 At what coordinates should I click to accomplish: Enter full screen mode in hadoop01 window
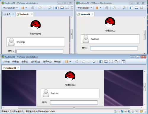click(67, 8)
